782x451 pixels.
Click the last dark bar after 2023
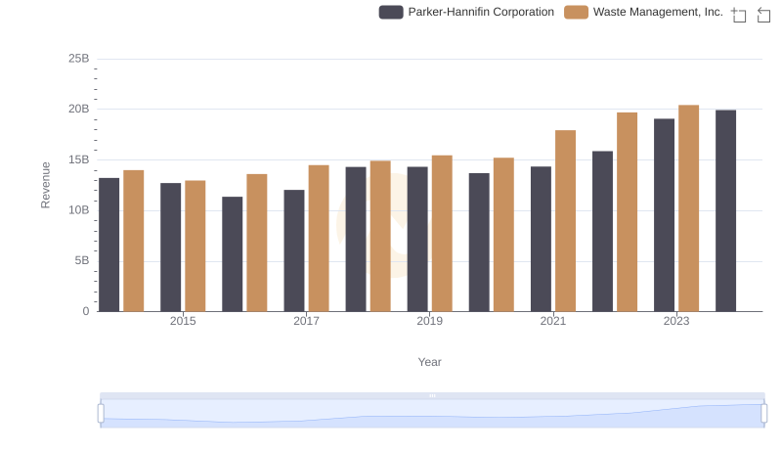coord(725,211)
